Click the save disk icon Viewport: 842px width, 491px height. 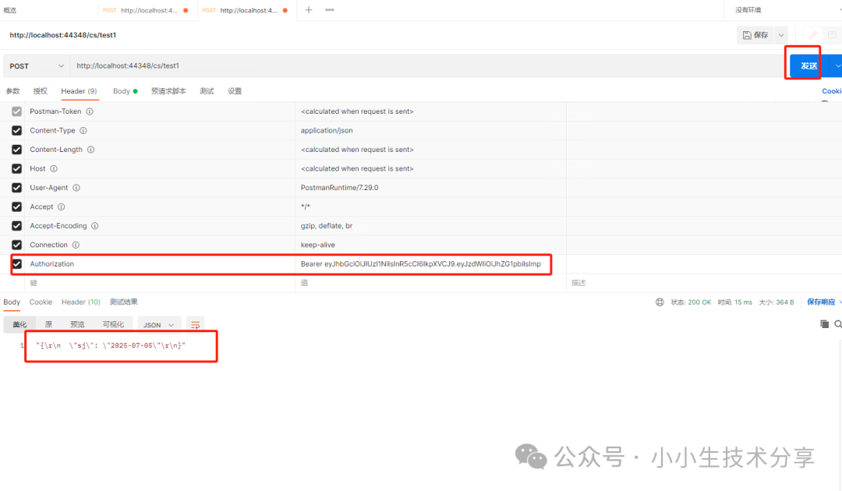tap(747, 35)
